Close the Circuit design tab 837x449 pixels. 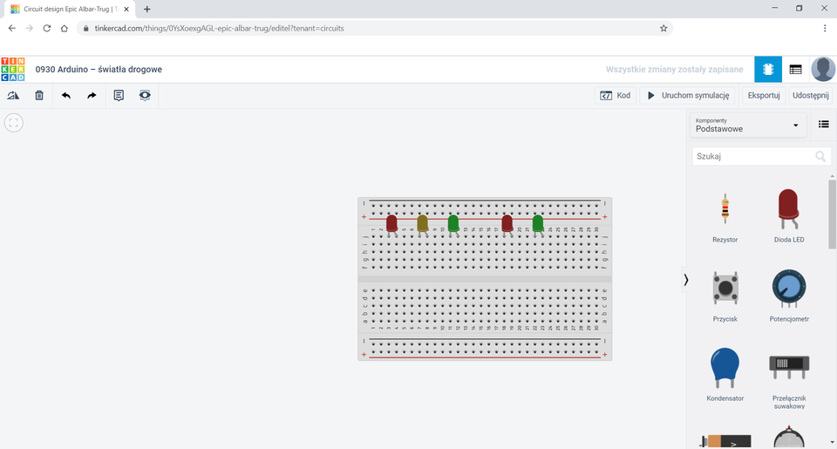(126, 9)
